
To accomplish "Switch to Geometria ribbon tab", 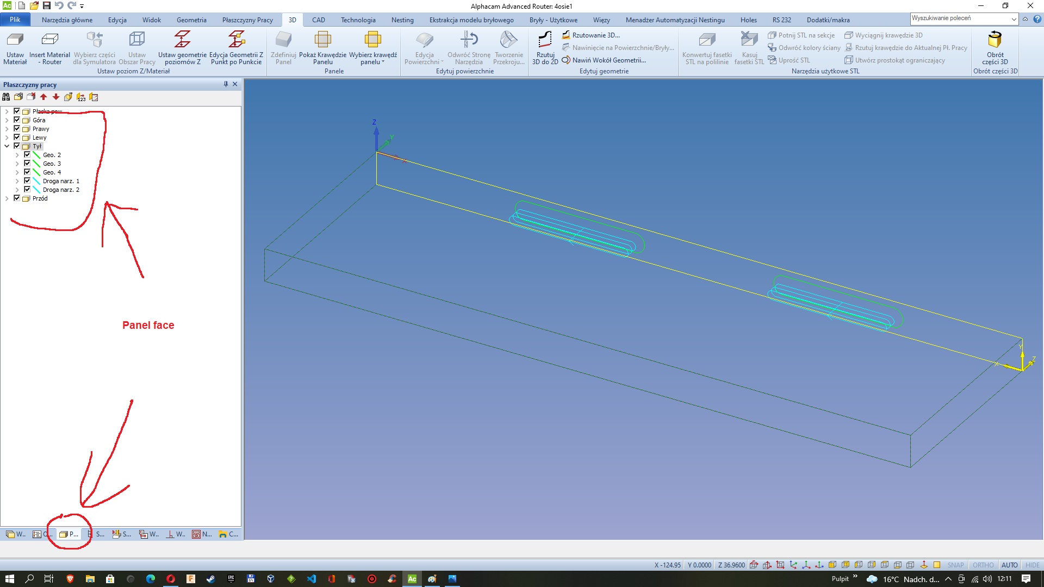I will [191, 20].
